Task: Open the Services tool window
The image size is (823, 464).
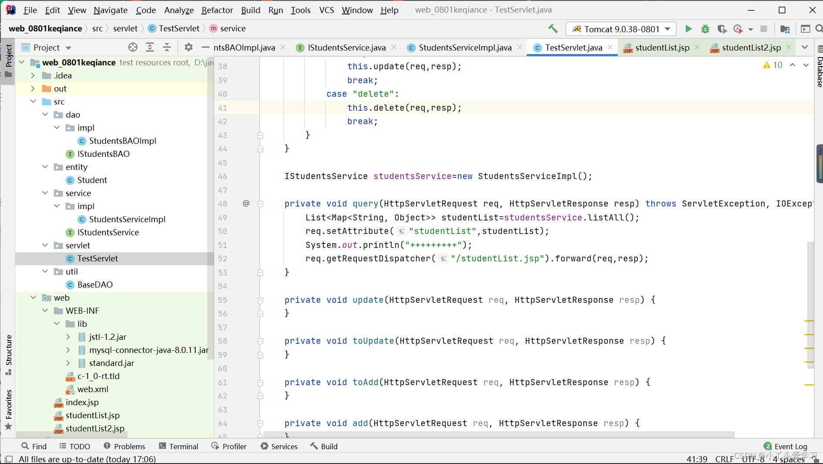Action: tap(279, 446)
